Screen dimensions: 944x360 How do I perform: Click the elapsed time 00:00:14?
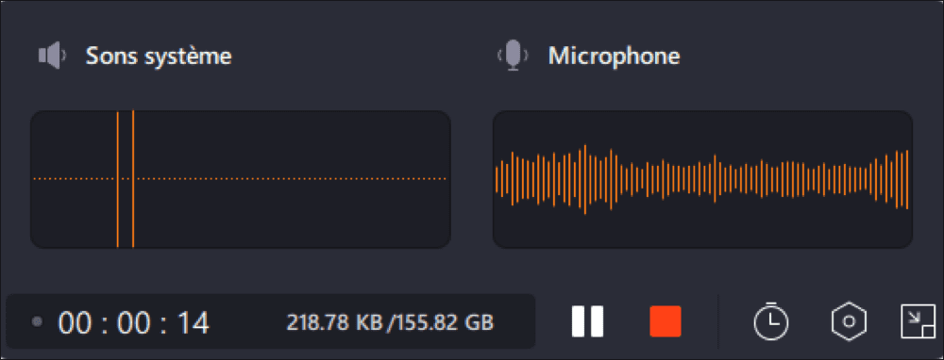coord(133,322)
